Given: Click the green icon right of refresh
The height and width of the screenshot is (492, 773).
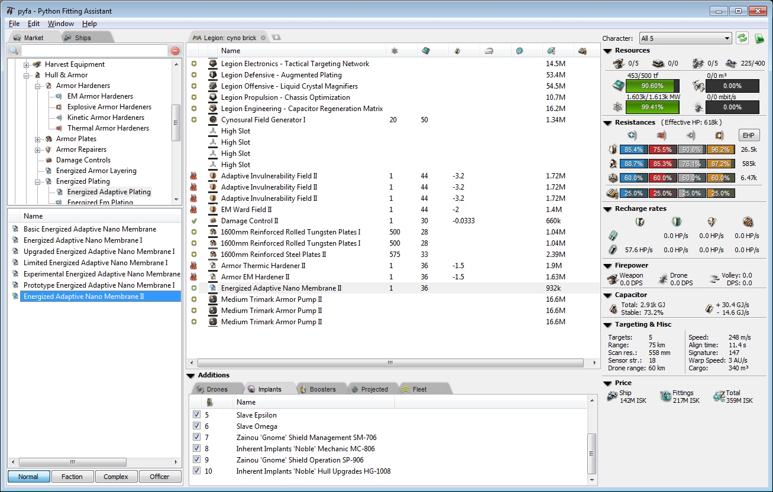Looking at the screenshot, I should click(x=759, y=38).
